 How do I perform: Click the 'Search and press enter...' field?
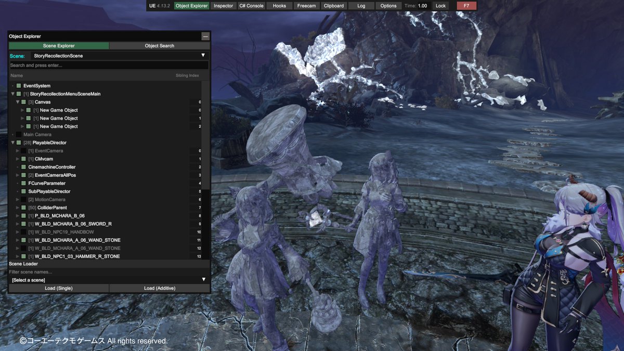click(x=109, y=66)
